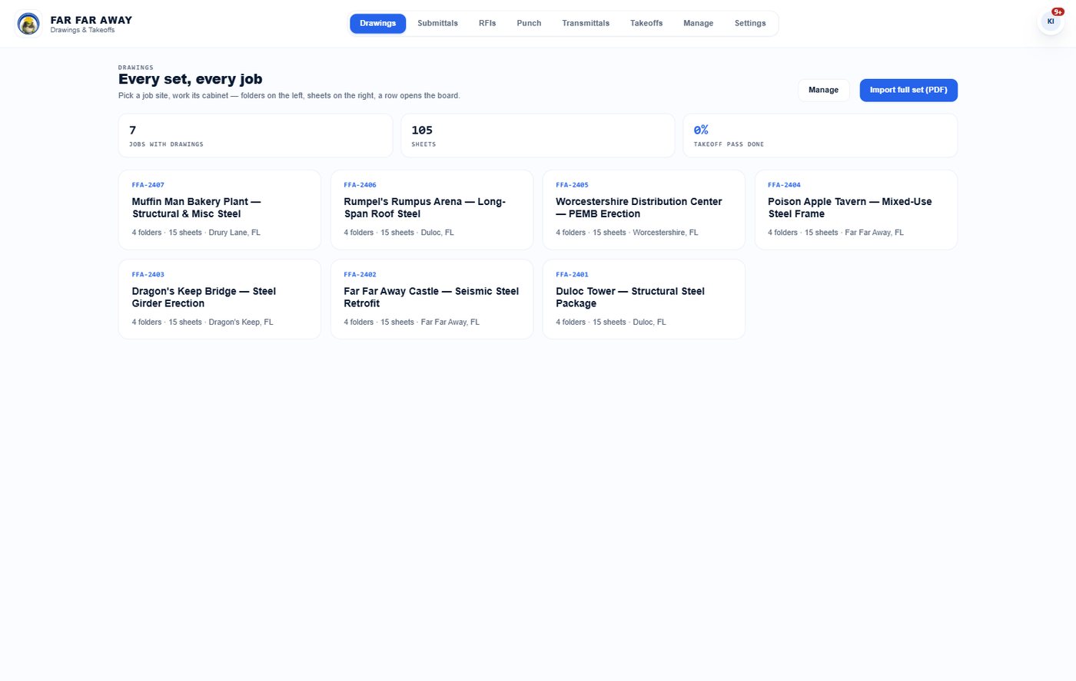Image resolution: width=1076 pixels, height=681 pixels.
Task: Click the Far Far Away logo icon
Action: 28,24
